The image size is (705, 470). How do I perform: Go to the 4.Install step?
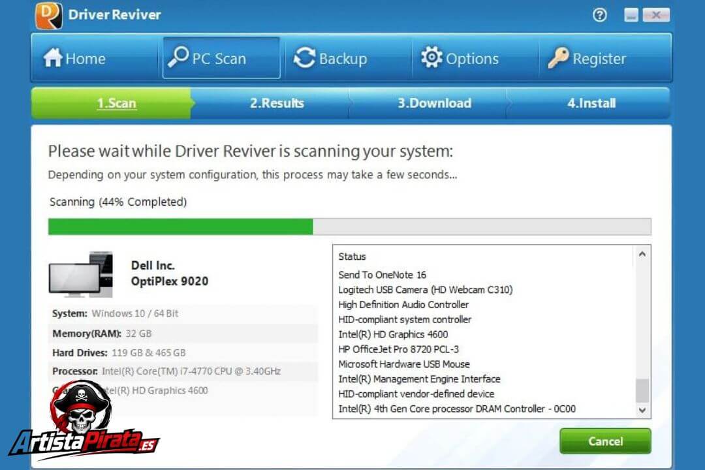[x=591, y=103]
